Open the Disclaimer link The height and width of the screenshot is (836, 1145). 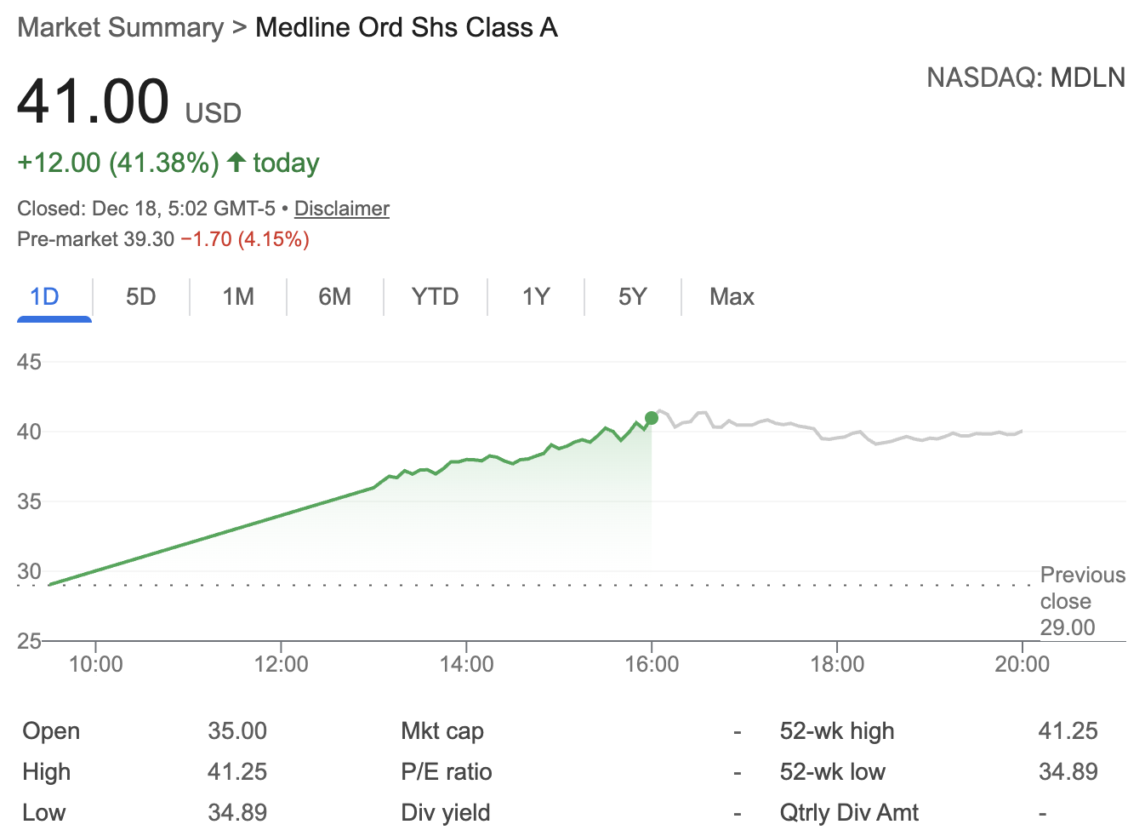pos(341,209)
